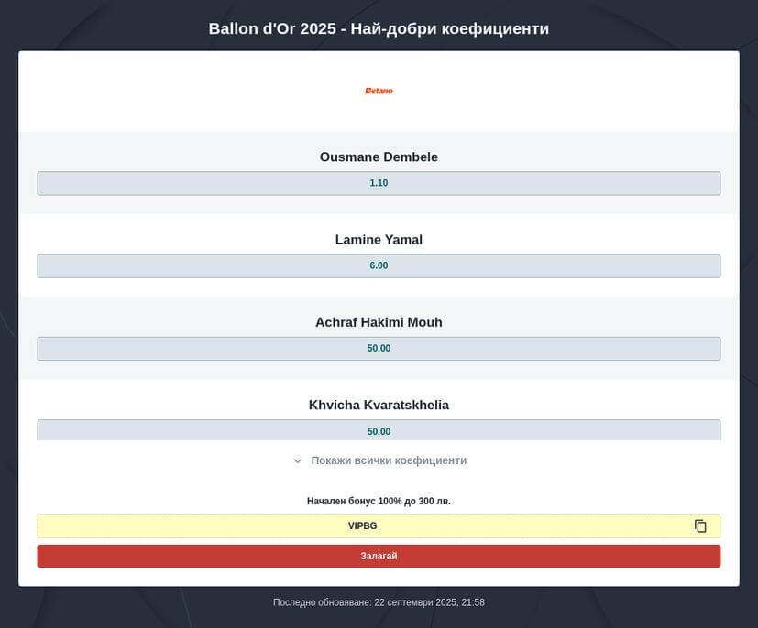This screenshot has height=628, width=758.
Task: Click the chevron arrow beside Покажи всички коефициенти
Action: pos(298,461)
